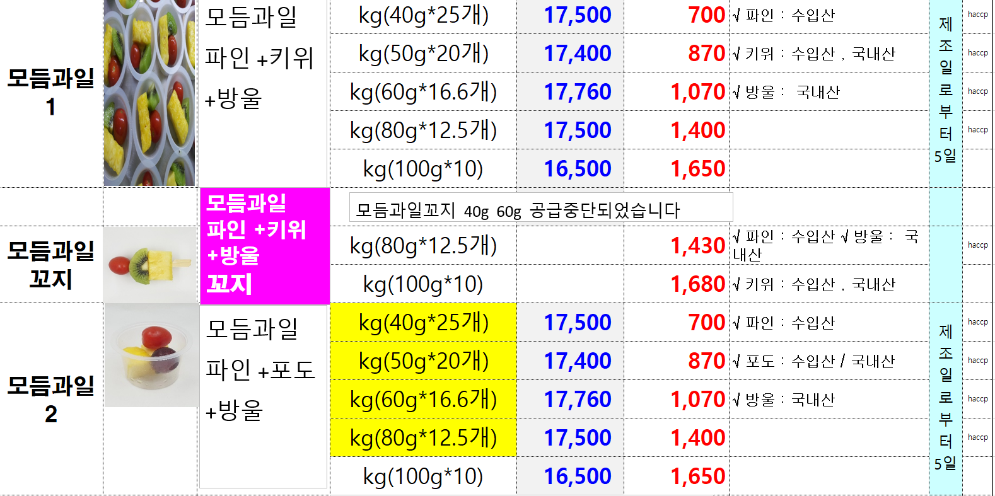Select the skewer origin cell 파인 : 수입산 방울 : 국내산

coord(828,246)
